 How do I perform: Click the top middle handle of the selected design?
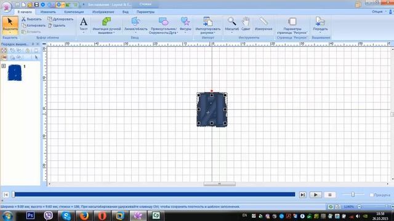(x=212, y=95)
